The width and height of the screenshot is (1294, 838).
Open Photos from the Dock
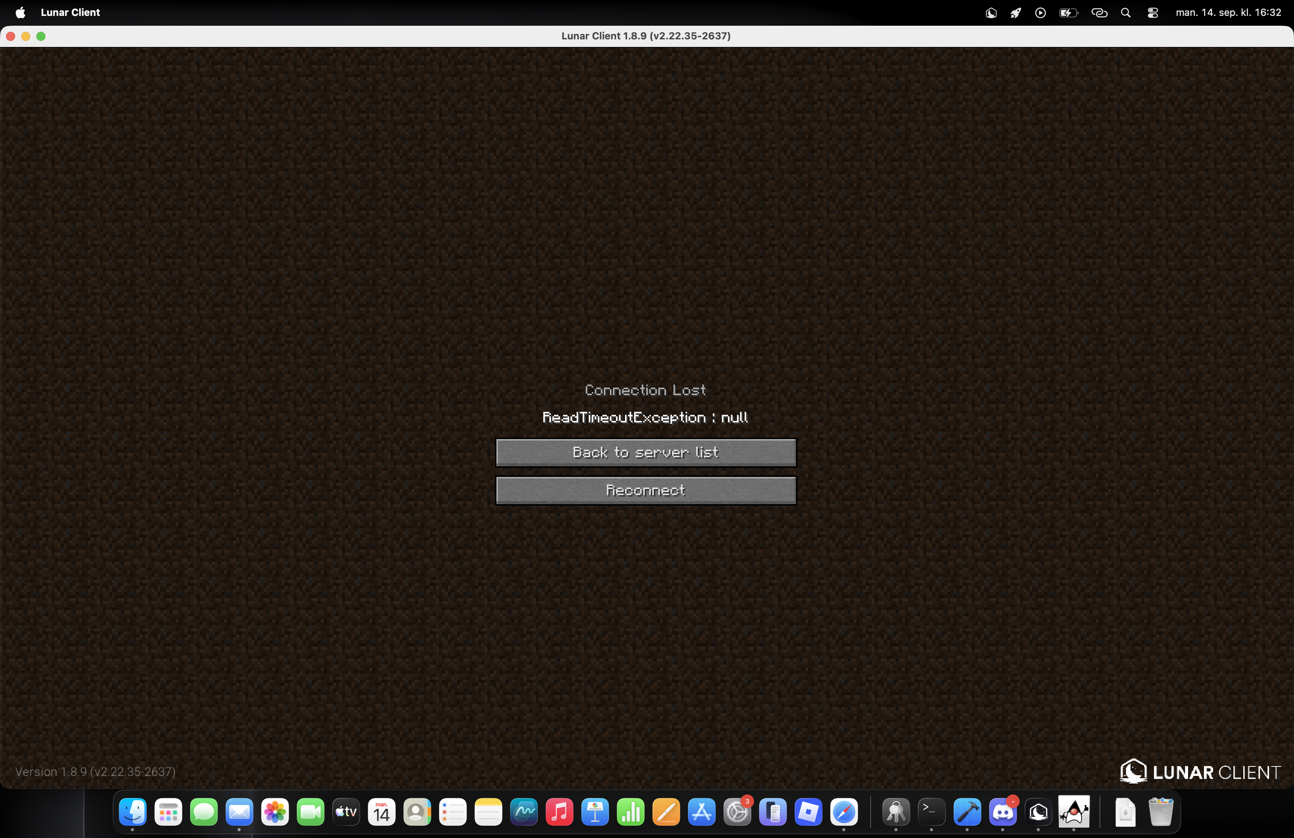tap(275, 812)
